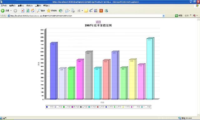This screenshot has width=200, height=120.
Task: Open the 文件(F) menu
Action: tap(4, 6)
